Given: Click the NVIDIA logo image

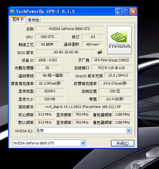Looking at the screenshot, I should pyautogui.click(x=119, y=40).
